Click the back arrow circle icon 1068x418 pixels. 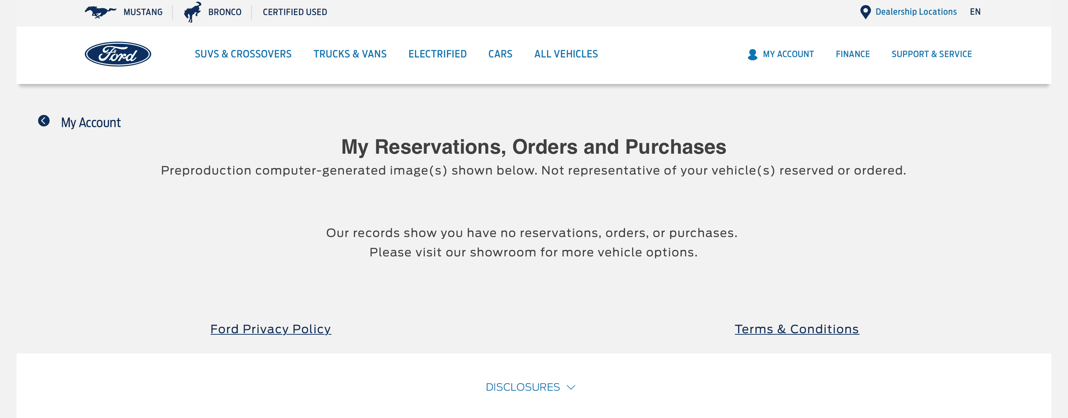click(44, 121)
